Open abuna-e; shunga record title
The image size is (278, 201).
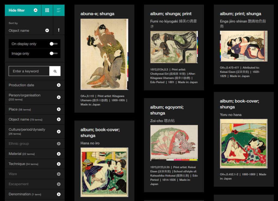click(x=97, y=14)
